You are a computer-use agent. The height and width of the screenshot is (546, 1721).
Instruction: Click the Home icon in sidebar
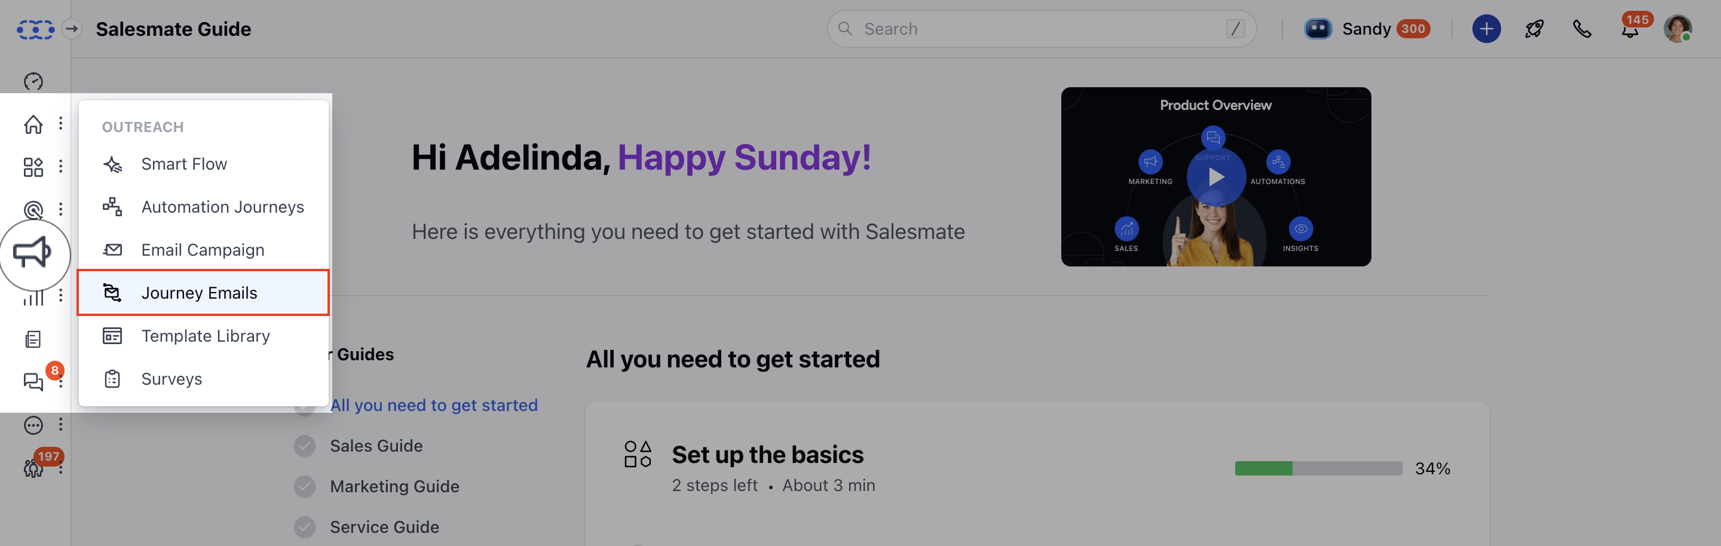[x=33, y=124]
